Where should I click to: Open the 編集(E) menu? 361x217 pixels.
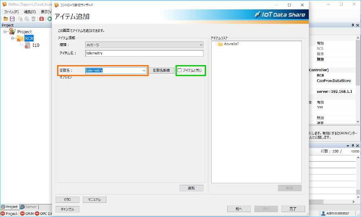tap(30, 12)
